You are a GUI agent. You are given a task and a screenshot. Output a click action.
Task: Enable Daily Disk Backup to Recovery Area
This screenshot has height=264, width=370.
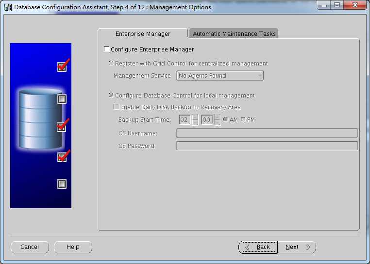tap(116, 107)
